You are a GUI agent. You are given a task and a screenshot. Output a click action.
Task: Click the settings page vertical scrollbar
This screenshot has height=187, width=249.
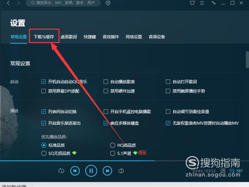click(x=248, y=59)
